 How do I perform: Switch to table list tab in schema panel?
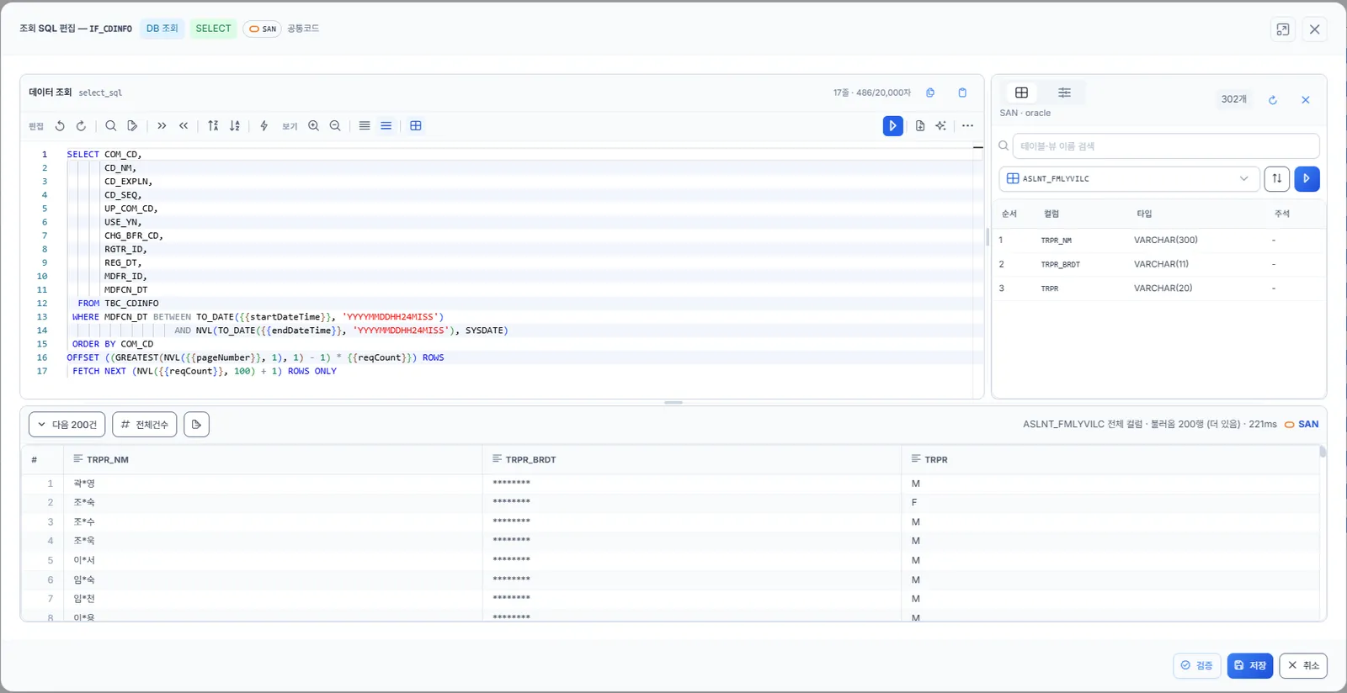pyautogui.click(x=1021, y=93)
